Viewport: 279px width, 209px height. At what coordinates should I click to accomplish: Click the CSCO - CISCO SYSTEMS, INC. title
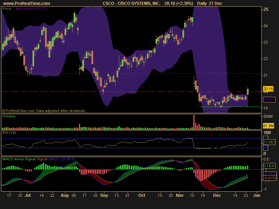coord(131,3)
